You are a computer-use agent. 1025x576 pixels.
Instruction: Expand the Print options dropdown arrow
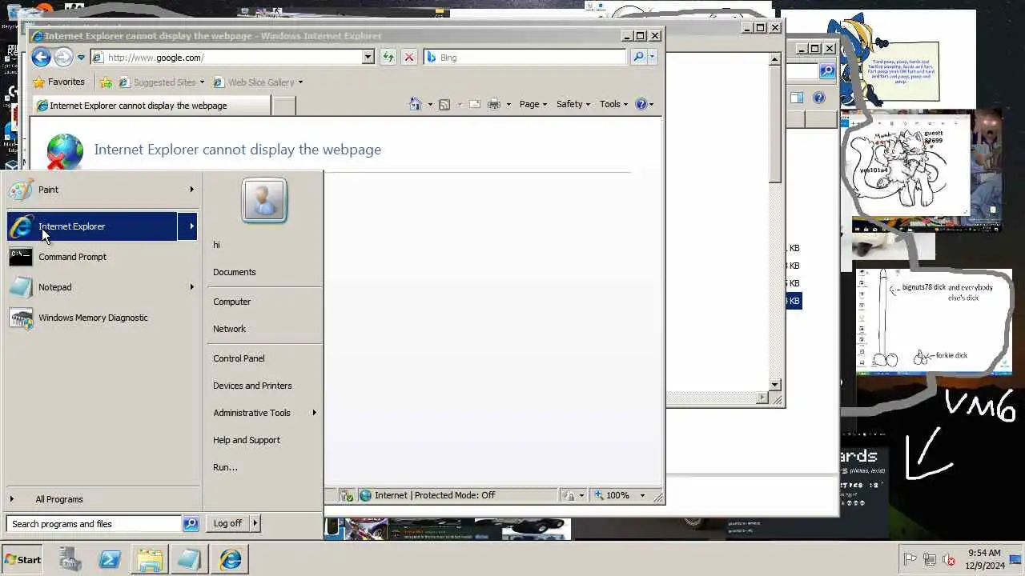508,104
